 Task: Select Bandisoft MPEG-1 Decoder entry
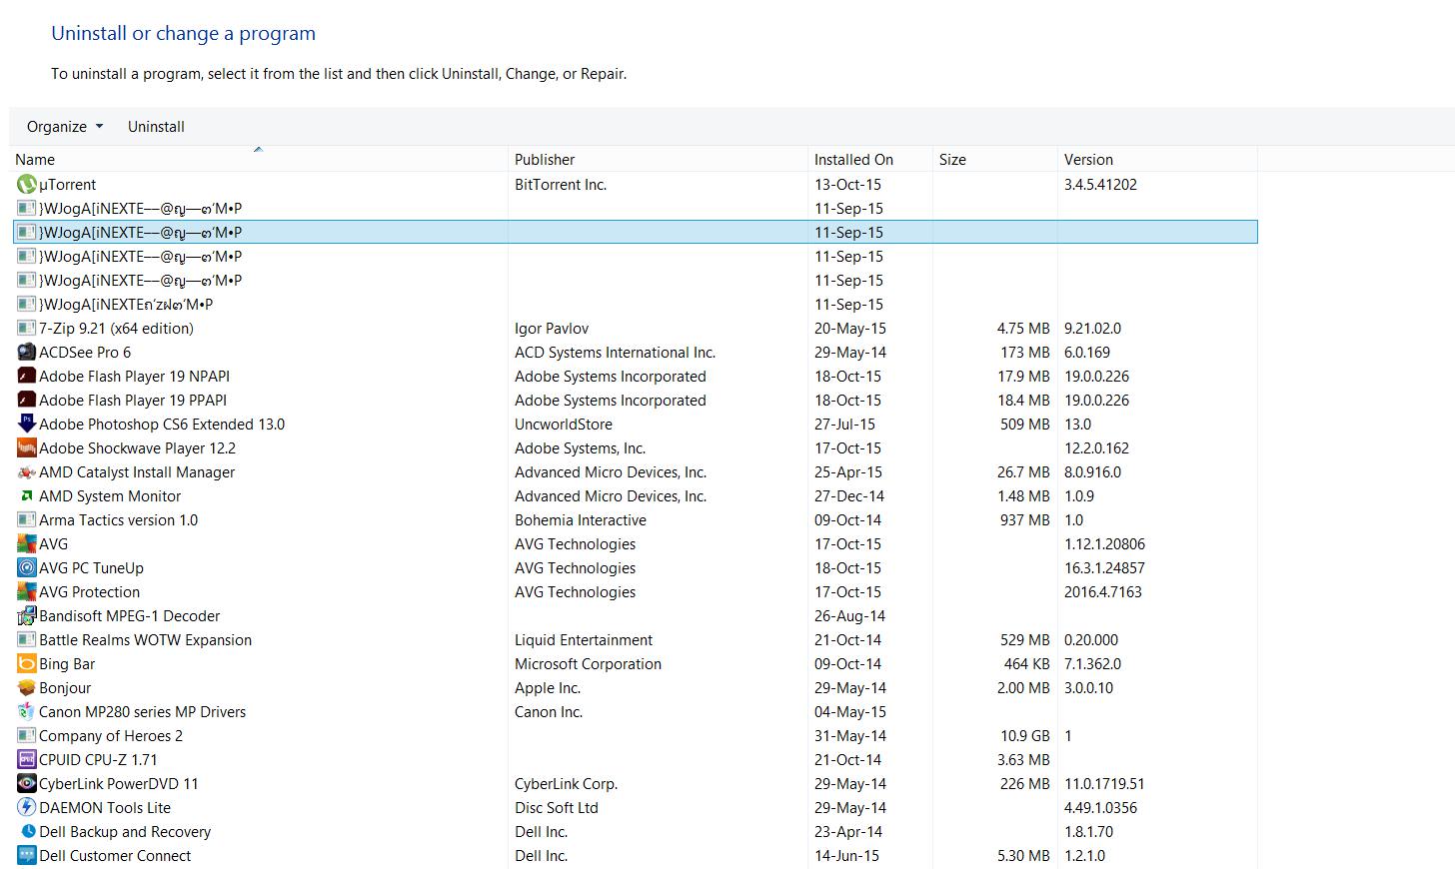click(130, 616)
